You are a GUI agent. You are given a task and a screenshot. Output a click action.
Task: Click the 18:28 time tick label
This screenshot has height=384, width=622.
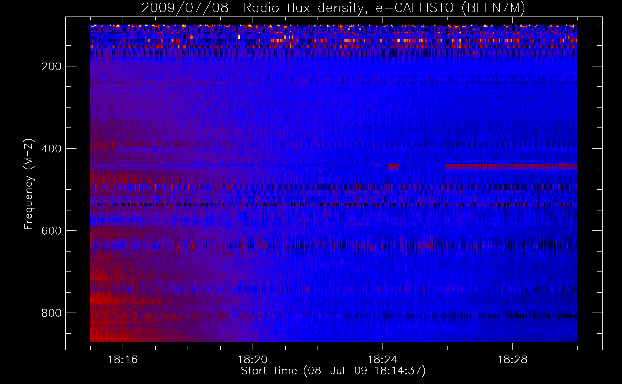512,360
